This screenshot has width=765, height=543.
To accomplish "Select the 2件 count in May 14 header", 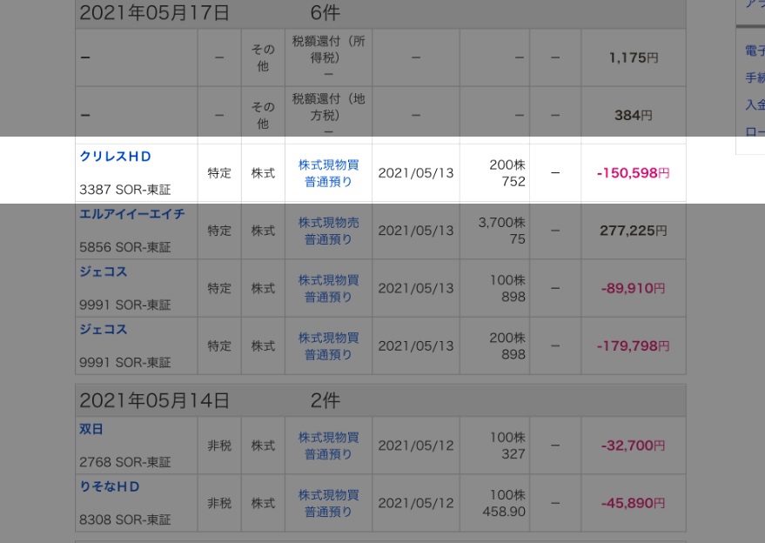I will tap(325, 400).
